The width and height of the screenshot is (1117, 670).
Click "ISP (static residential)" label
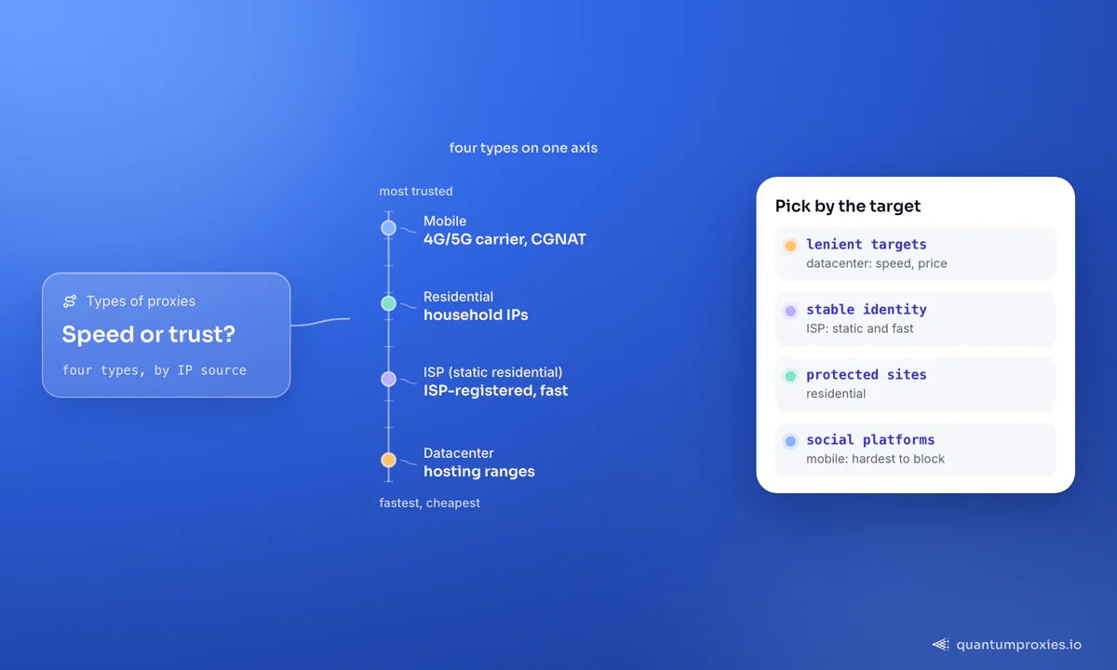coord(493,373)
